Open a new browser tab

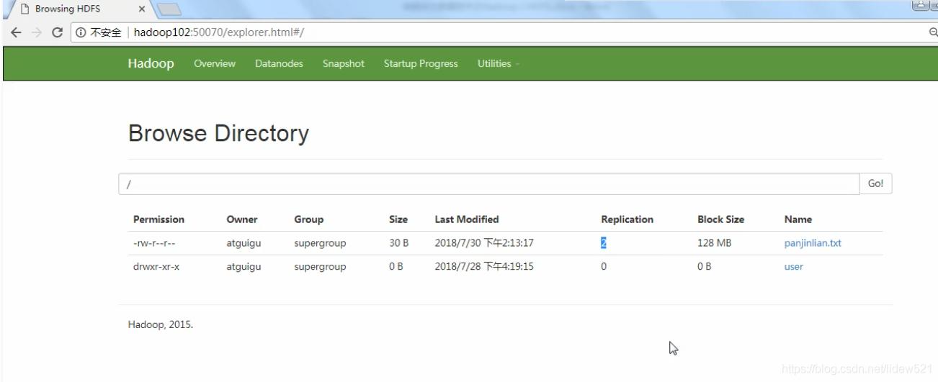[x=170, y=9]
